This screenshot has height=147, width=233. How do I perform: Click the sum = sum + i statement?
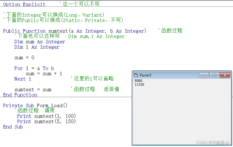coord(44,74)
